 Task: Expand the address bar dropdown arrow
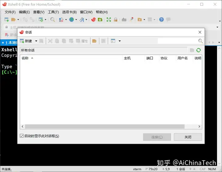click(x=217, y=27)
